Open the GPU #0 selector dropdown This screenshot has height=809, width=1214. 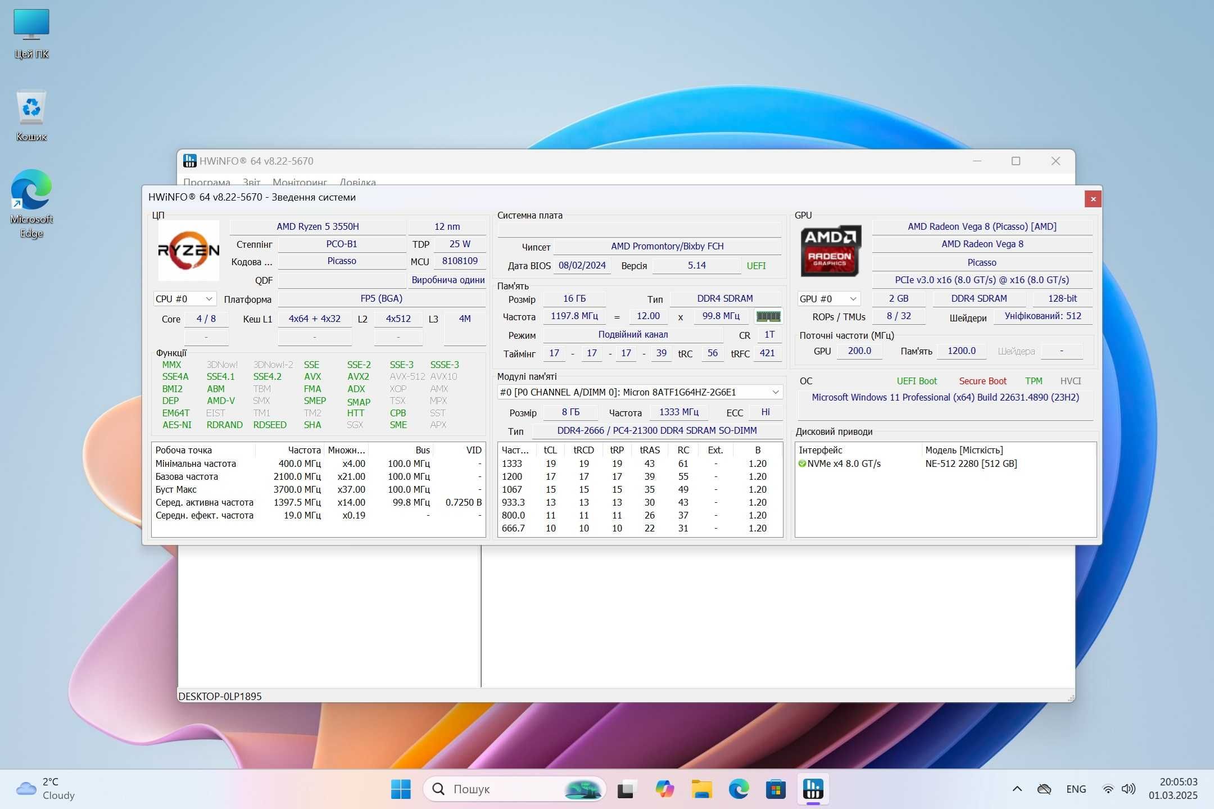tap(829, 299)
